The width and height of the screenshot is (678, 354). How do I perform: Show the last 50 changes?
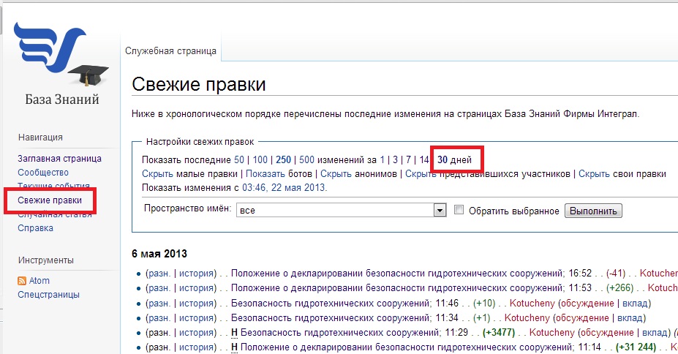pyautogui.click(x=239, y=159)
